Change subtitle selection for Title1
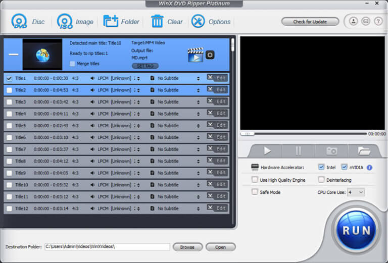 tap(198, 78)
